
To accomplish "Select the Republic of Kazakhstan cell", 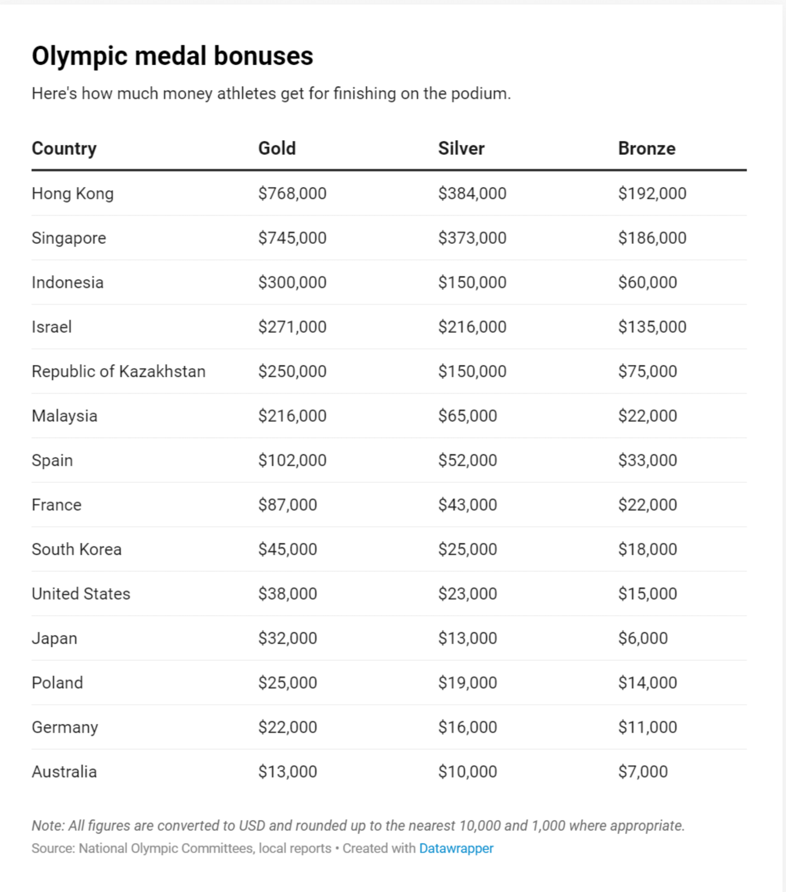I will [119, 371].
